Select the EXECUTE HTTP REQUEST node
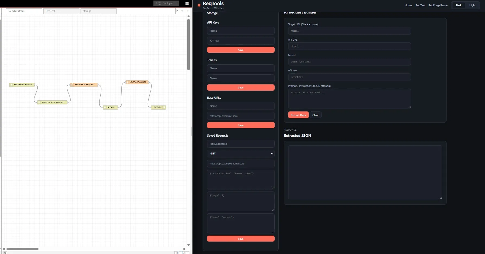The height and width of the screenshot is (254, 485). pyautogui.click(x=52, y=102)
